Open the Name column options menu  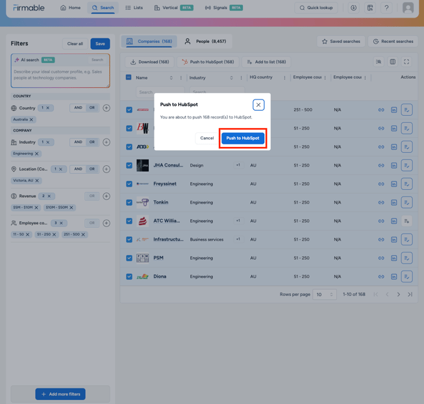point(181,78)
